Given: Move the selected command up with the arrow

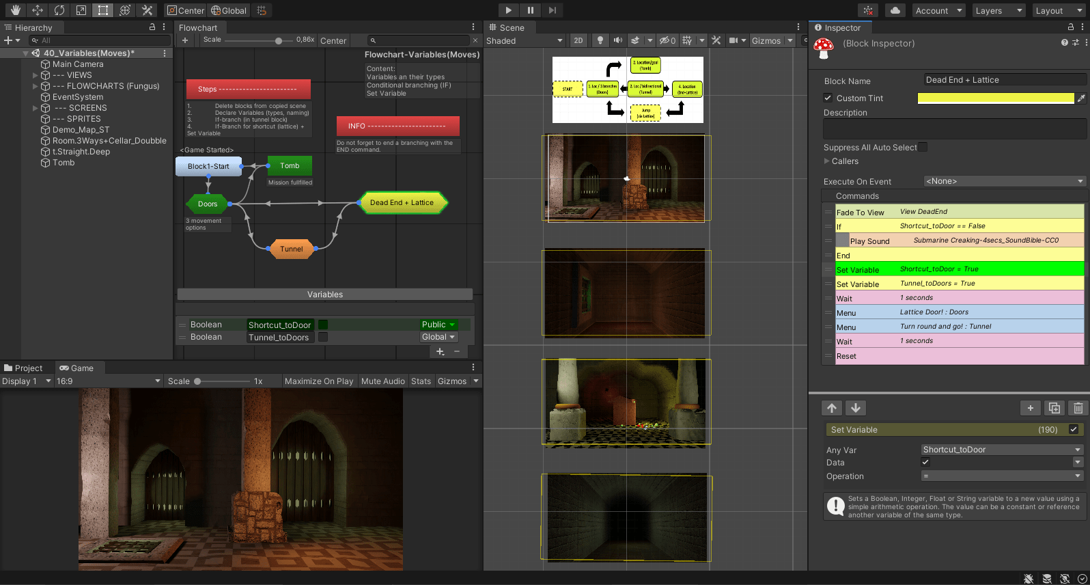Looking at the screenshot, I should (832, 408).
